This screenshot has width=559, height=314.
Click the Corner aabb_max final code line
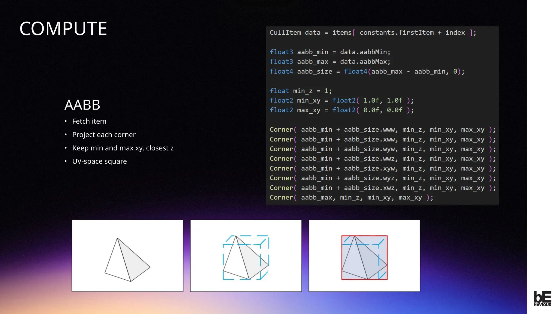coord(351,198)
